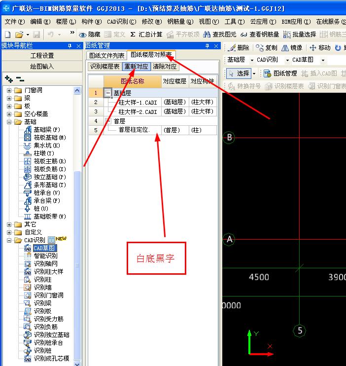Click the navigation tree scroll-up arrow
This screenshot has width=346, height=366.
pyautogui.click(x=77, y=90)
